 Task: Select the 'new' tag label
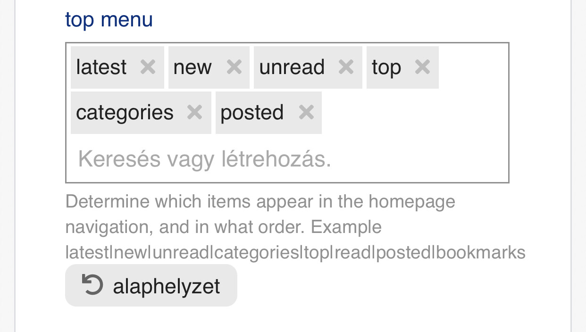click(x=193, y=67)
